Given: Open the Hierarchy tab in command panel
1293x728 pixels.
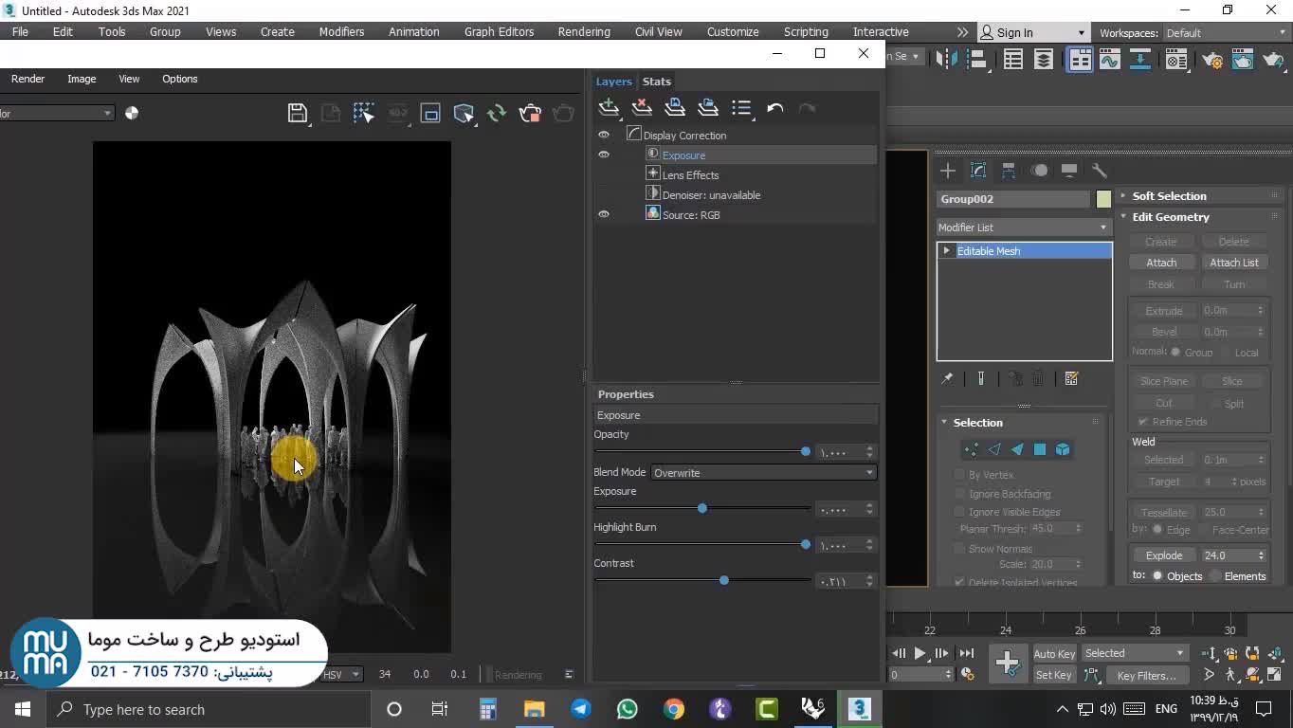Looking at the screenshot, I should click(x=1009, y=171).
